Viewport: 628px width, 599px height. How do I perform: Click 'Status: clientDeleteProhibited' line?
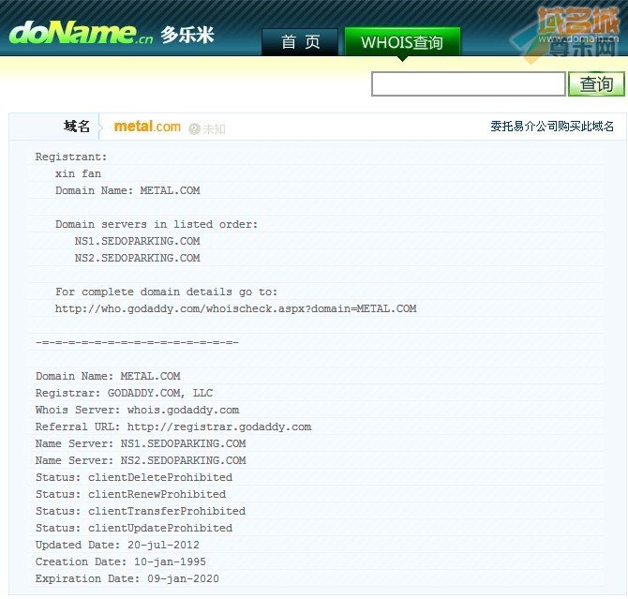(x=134, y=477)
